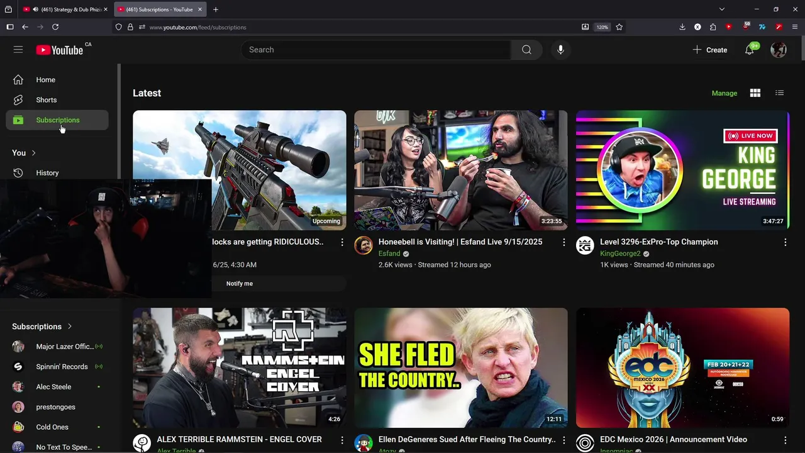The height and width of the screenshot is (453, 805).
Task: Open Esfand channel name link
Action: point(389,254)
